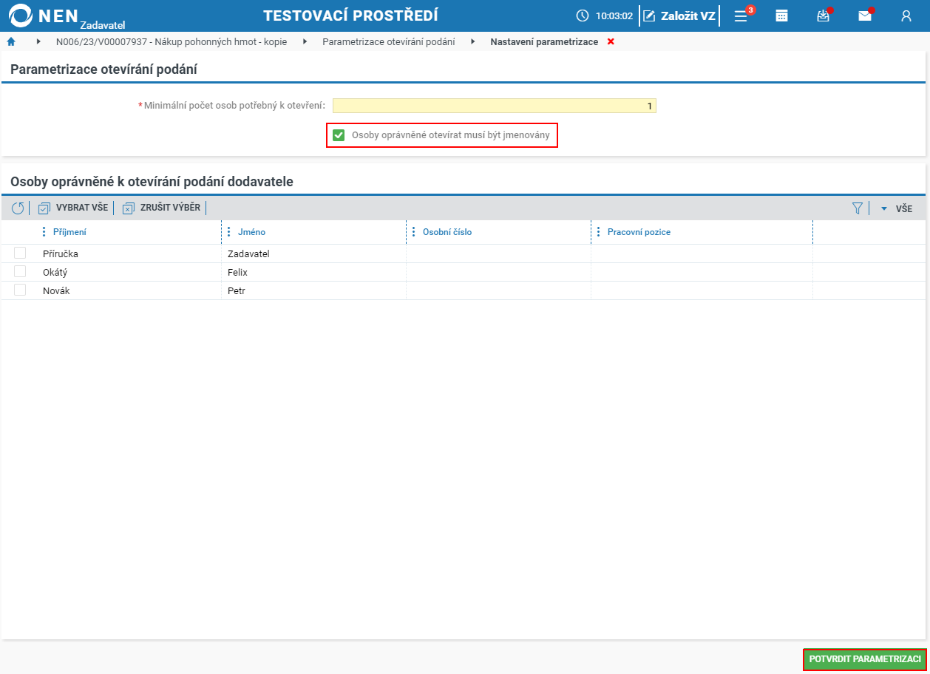Check the row checkbox for Příručka
Image resolution: width=930 pixels, height=674 pixels.
point(20,253)
